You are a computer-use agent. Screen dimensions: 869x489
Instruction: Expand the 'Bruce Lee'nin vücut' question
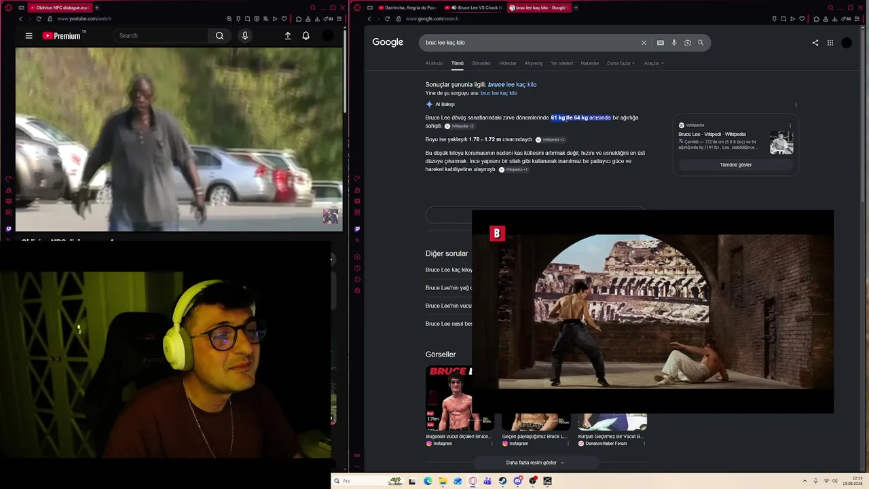pyautogui.click(x=449, y=306)
